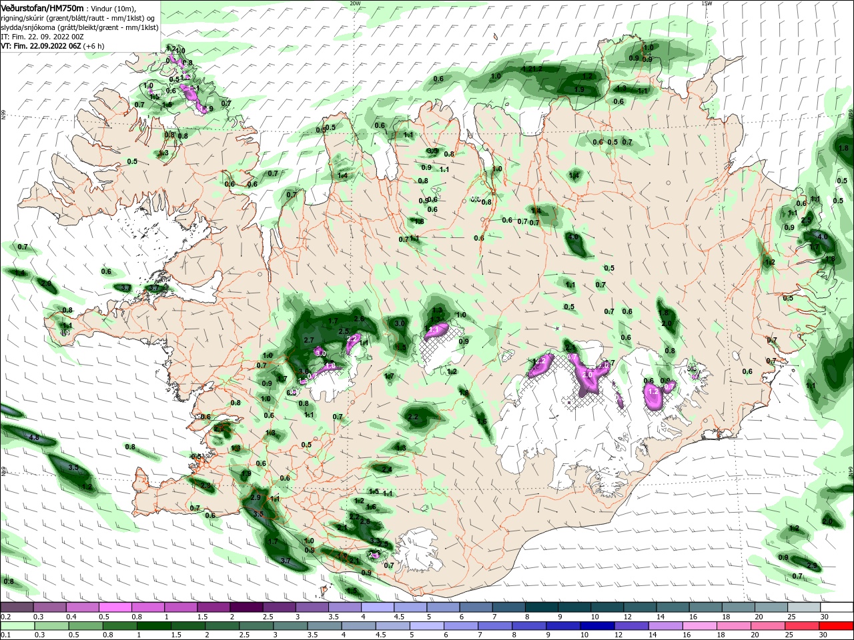Click the 20W longitude label at the top

pyautogui.click(x=355, y=3)
